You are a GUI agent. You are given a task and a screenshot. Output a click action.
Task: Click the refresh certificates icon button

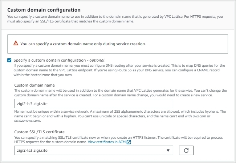point(186,150)
